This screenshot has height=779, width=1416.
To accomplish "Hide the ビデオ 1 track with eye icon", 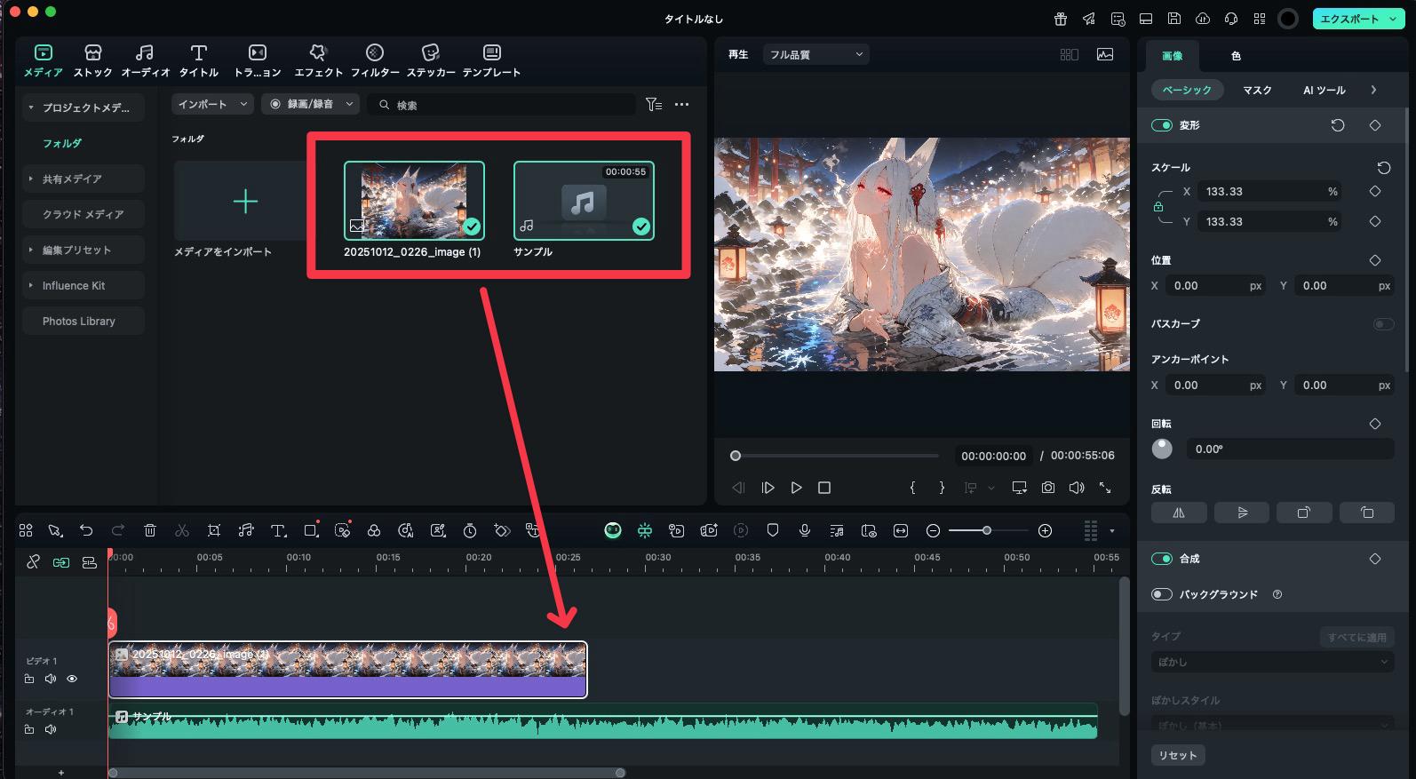I will point(72,679).
